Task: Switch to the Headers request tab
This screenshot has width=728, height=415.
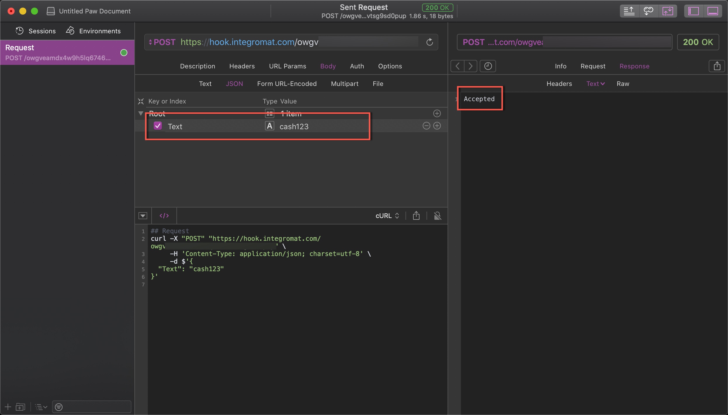Action: tap(242, 66)
